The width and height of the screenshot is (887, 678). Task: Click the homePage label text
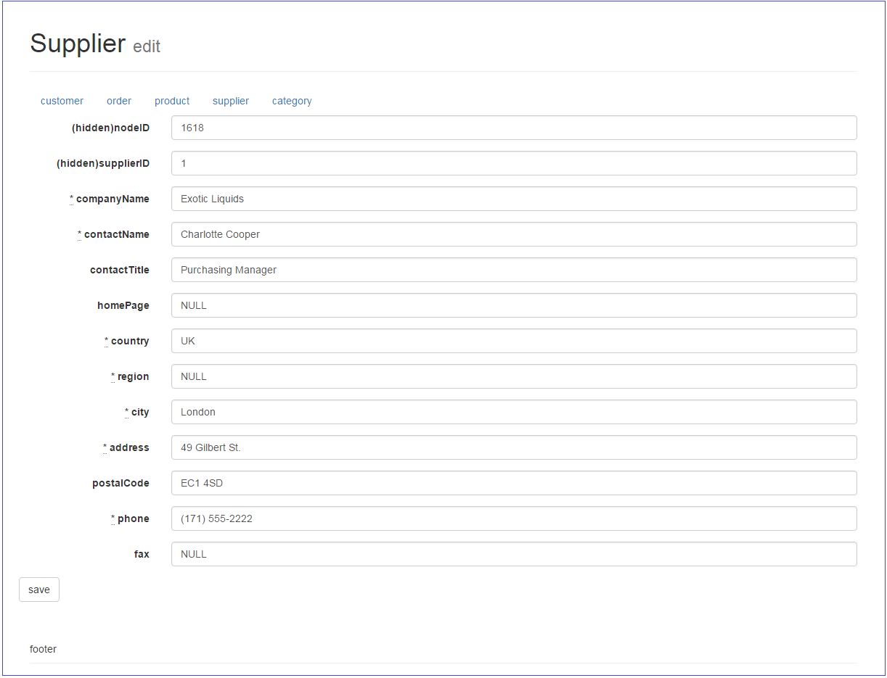pyautogui.click(x=123, y=305)
